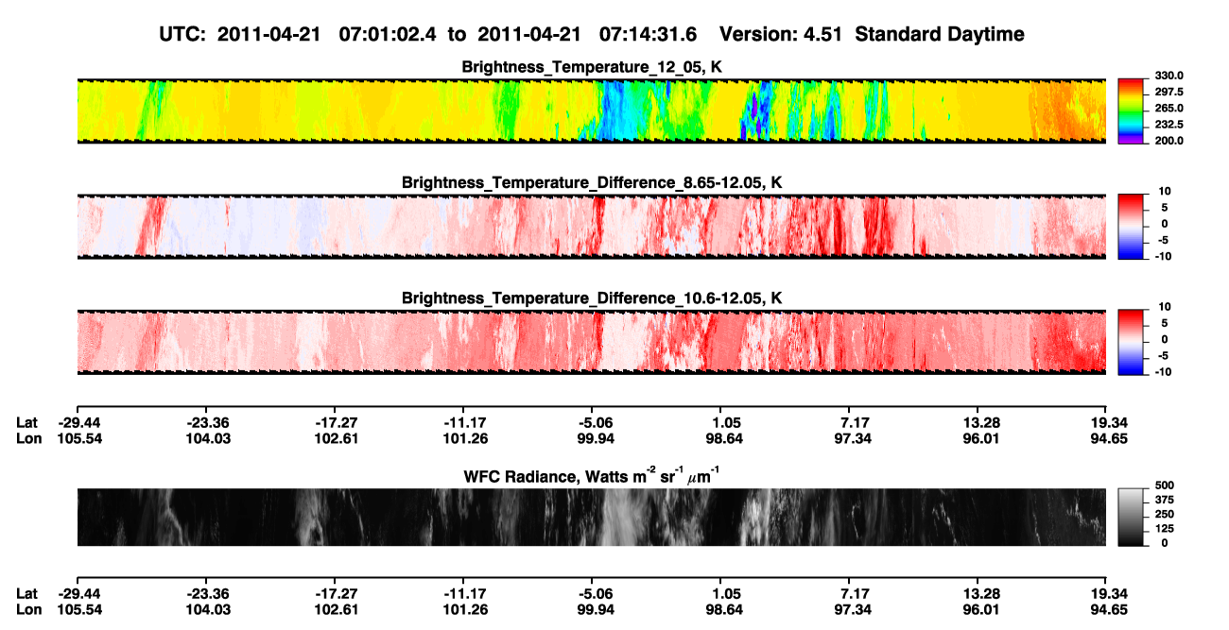Click the '375' label on the WFC colorbar

[x=1163, y=500]
